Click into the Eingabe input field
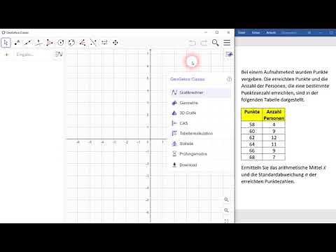This screenshot has height=252, width=336. click(x=33, y=55)
